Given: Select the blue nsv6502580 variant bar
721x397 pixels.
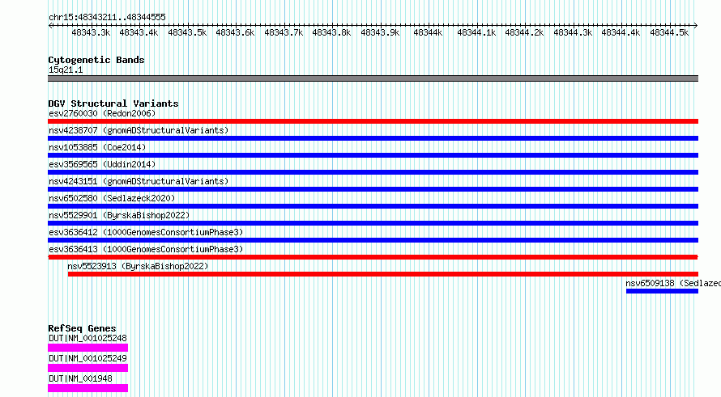Looking at the screenshot, I should point(373,206).
